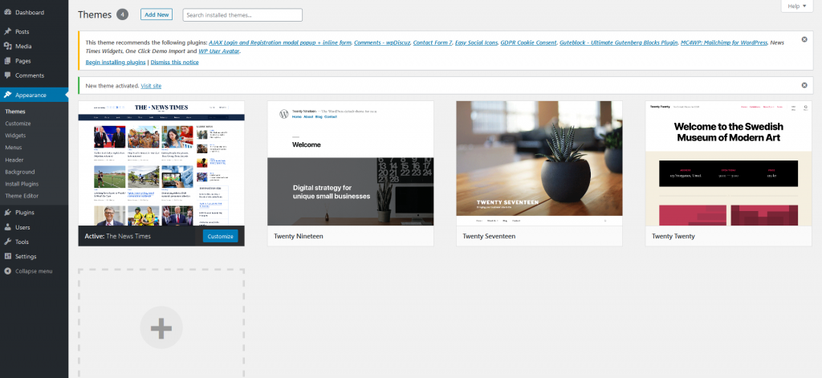
Task: Click the Plugins plug icon
Action: (7, 213)
